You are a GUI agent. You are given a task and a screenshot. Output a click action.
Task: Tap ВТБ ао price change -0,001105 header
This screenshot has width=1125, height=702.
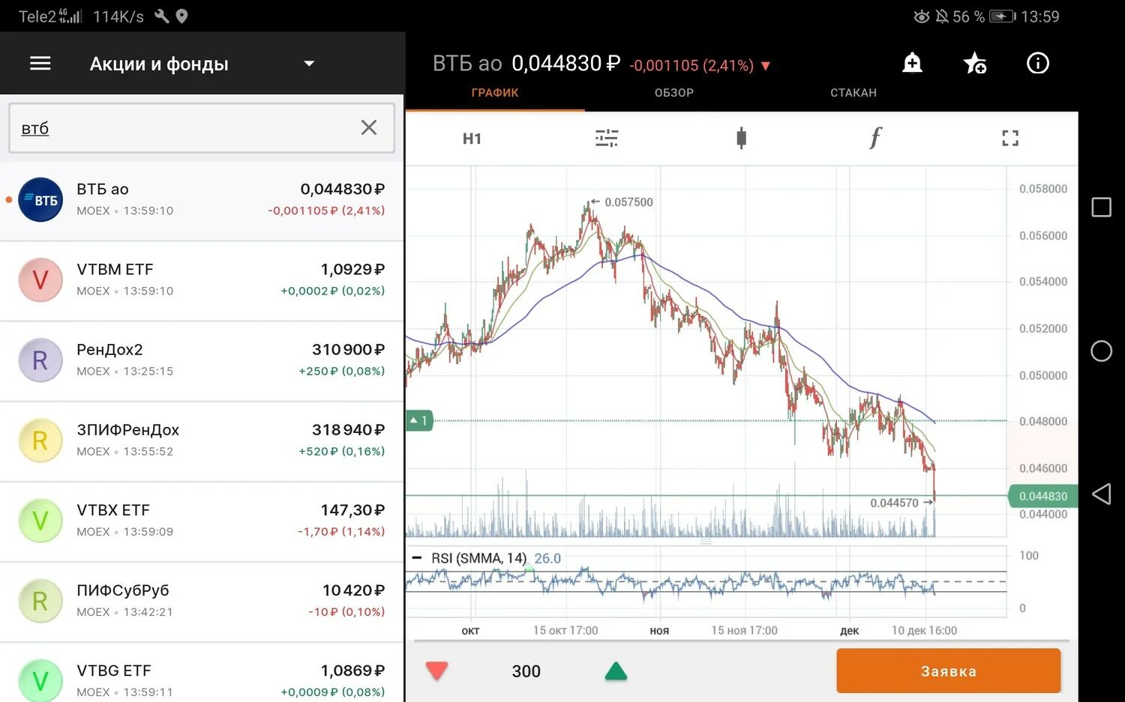[700, 65]
